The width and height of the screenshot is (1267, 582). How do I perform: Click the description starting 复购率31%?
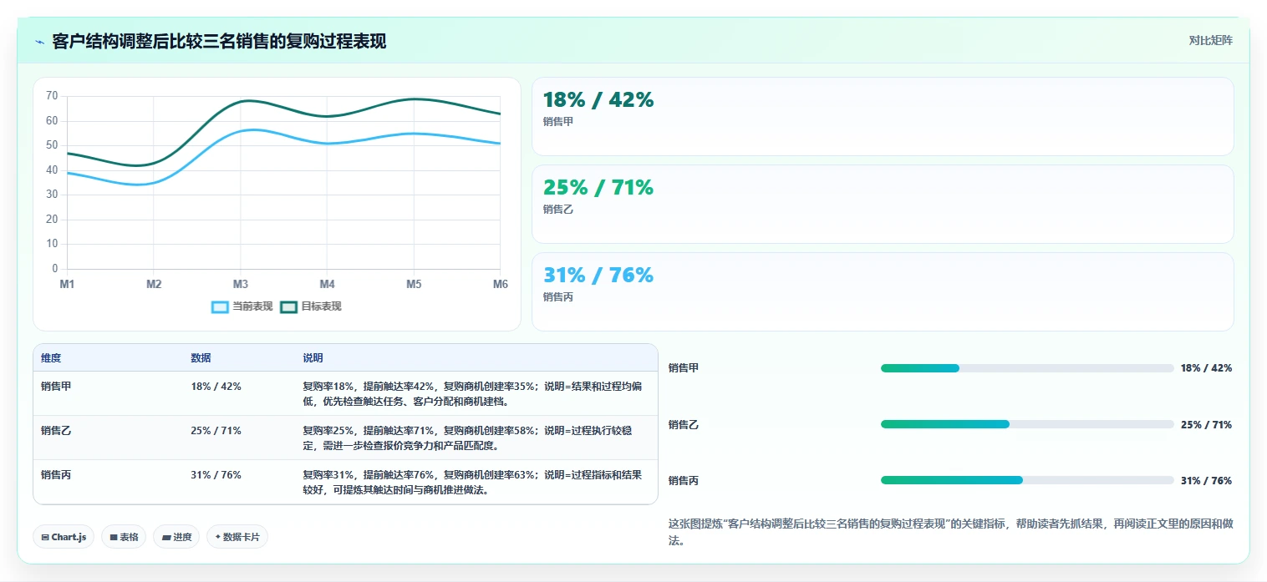[472, 482]
